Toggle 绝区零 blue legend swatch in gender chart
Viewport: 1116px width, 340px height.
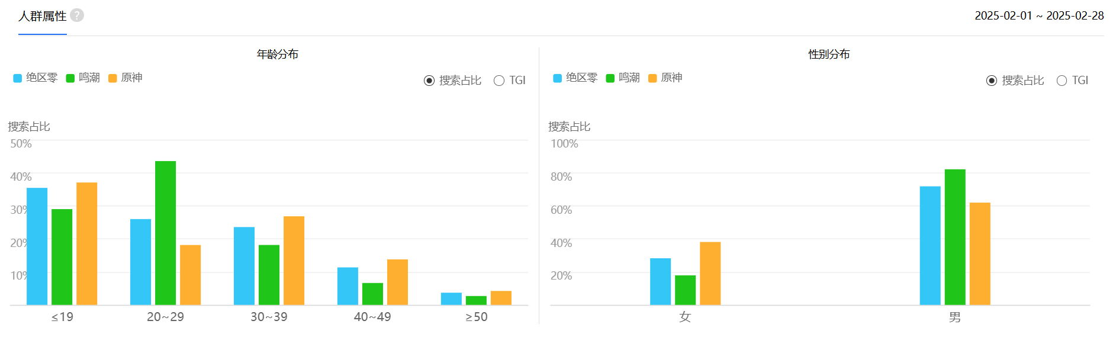[558, 78]
